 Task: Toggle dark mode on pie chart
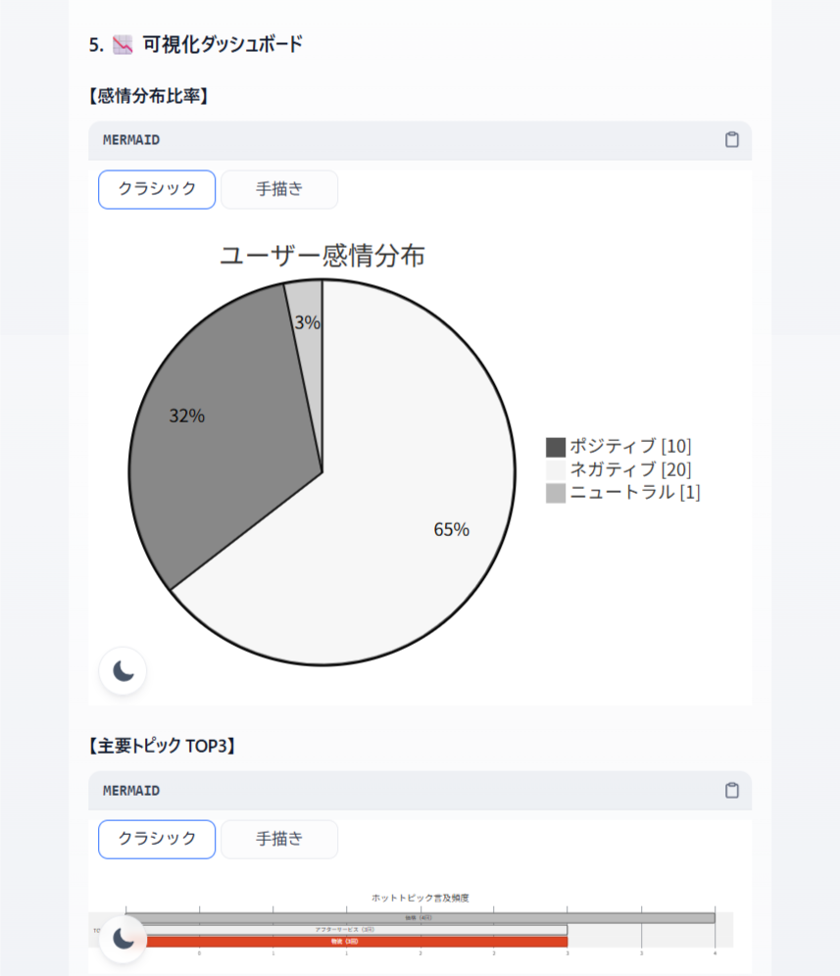click(123, 671)
